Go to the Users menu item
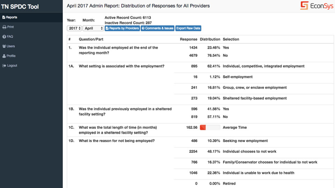This screenshot has width=335, height=188. click(10, 46)
